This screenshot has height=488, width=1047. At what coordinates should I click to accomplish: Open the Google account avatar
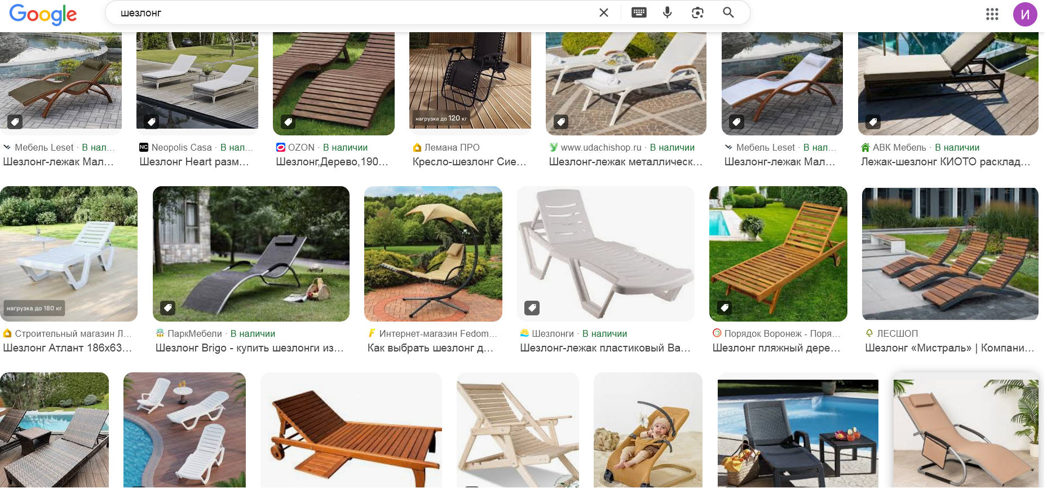click(1025, 14)
